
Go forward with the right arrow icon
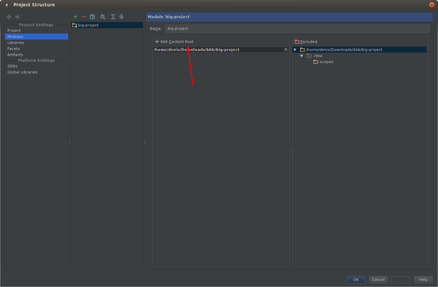[17, 17]
